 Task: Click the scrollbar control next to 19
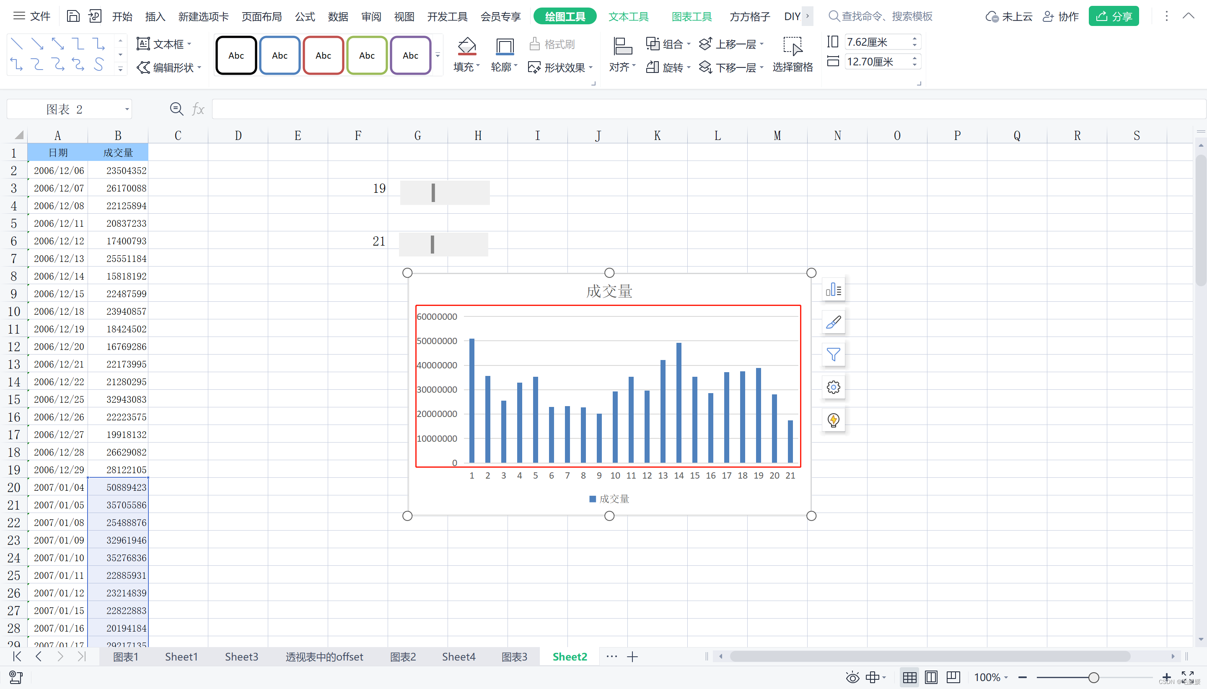[445, 193]
